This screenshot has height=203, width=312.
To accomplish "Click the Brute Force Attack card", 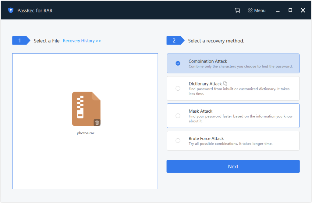I will 233,140.
